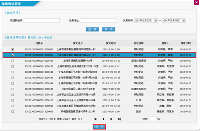Jump to the last results page
The image size is (200, 131).
[119, 119]
